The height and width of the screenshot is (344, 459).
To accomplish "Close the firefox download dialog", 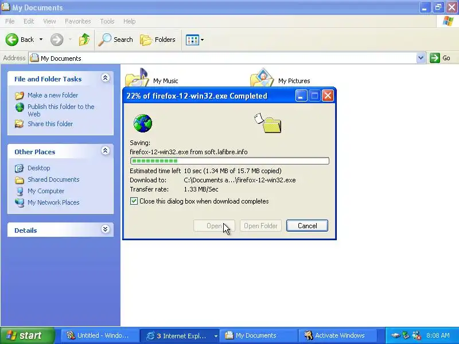I will click(x=328, y=96).
